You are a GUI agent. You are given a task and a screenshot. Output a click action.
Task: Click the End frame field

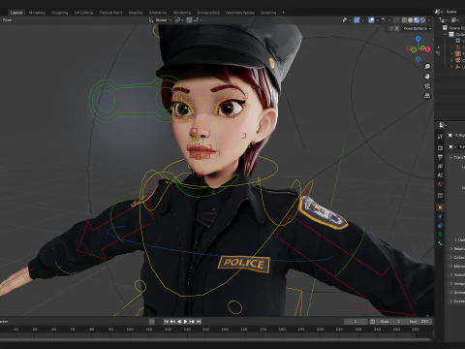point(418,322)
